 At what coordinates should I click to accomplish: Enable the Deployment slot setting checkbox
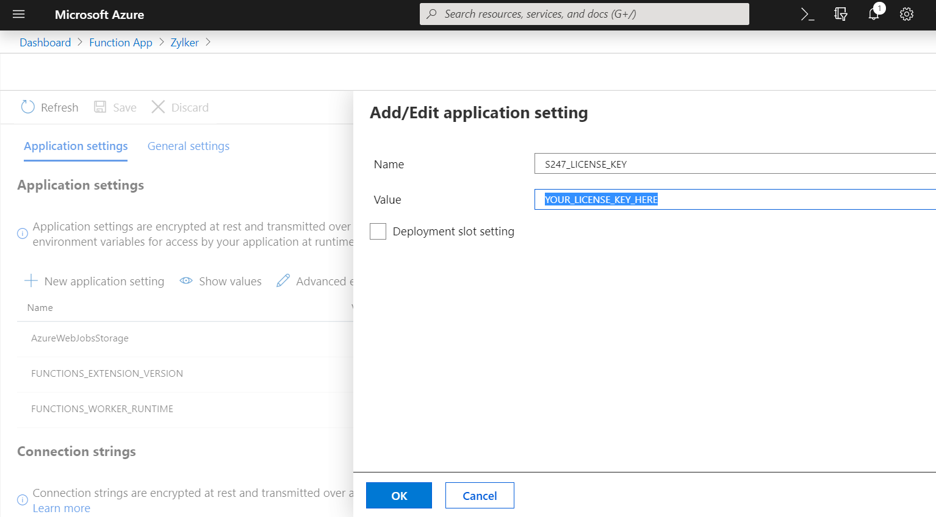pos(378,231)
